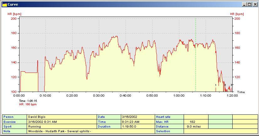The image size is (259, 136).
Task: Select lap marker 3 near chart end
Action: pos(231,85)
